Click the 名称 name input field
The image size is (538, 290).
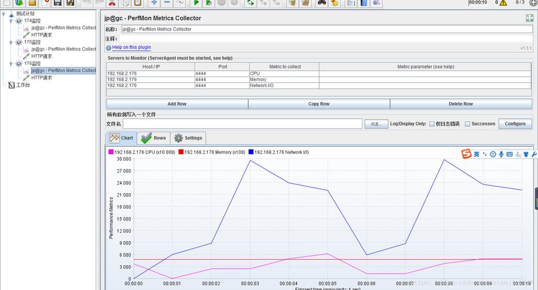tap(327, 29)
